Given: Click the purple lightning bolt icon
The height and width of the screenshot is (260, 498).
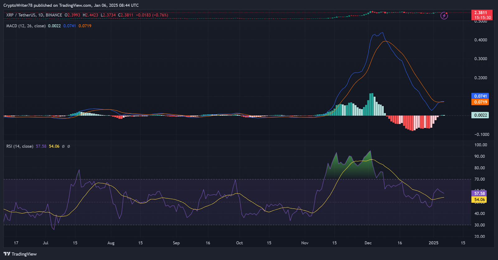Looking at the screenshot, I should (444, 16).
